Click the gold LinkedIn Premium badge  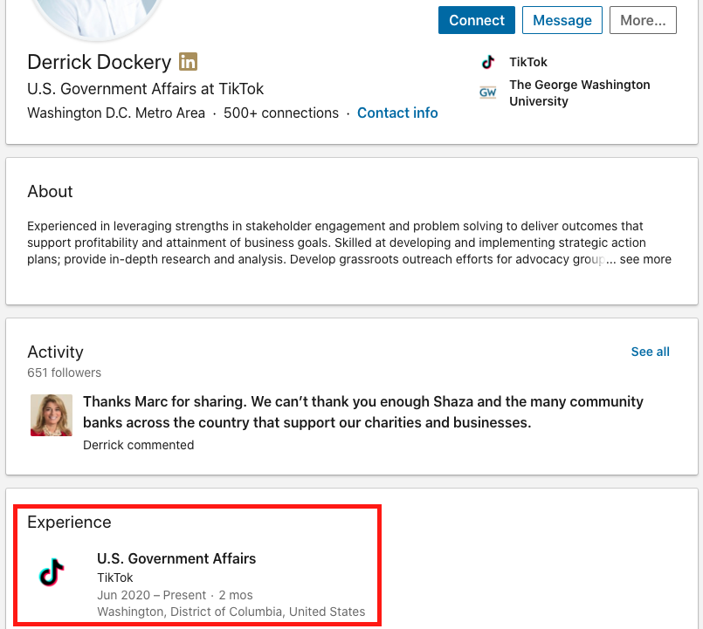[x=188, y=62]
